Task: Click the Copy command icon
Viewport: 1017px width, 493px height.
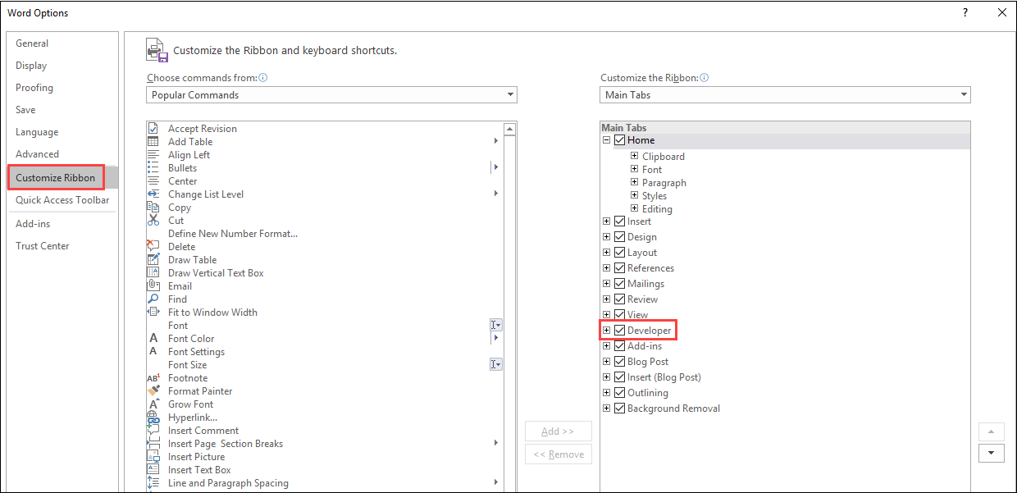Action: point(153,208)
